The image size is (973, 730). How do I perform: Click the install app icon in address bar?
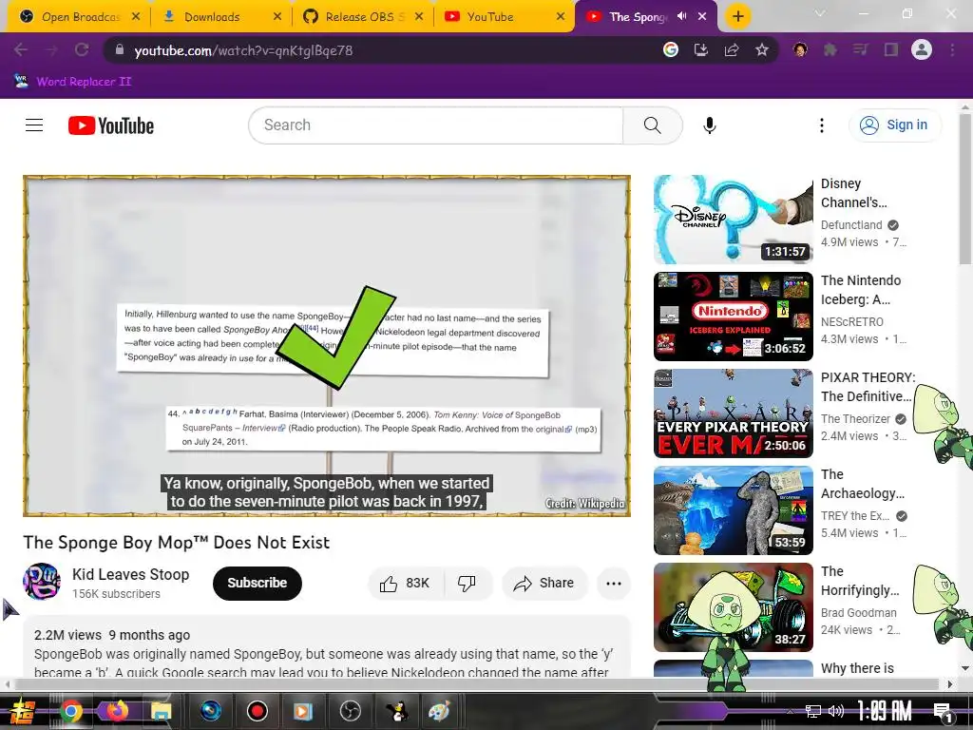pyautogui.click(x=700, y=49)
